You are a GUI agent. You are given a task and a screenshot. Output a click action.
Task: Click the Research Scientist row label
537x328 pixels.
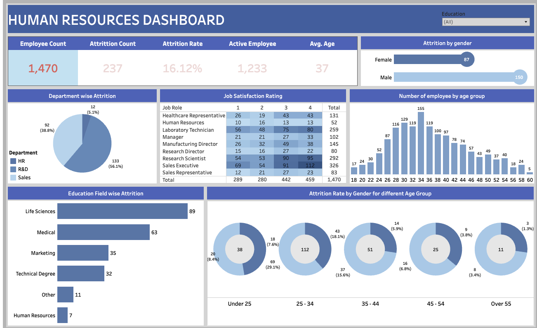(x=184, y=158)
